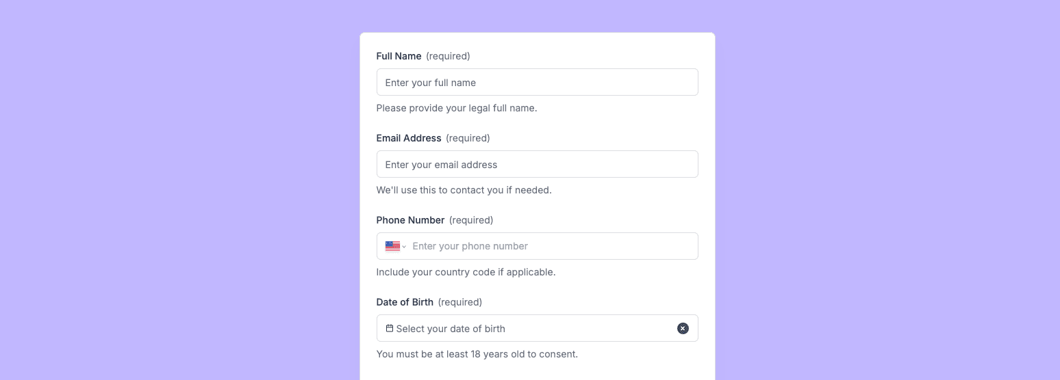The width and height of the screenshot is (1060, 380).
Task: Click the Phone Number label
Action: click(410, 220)
